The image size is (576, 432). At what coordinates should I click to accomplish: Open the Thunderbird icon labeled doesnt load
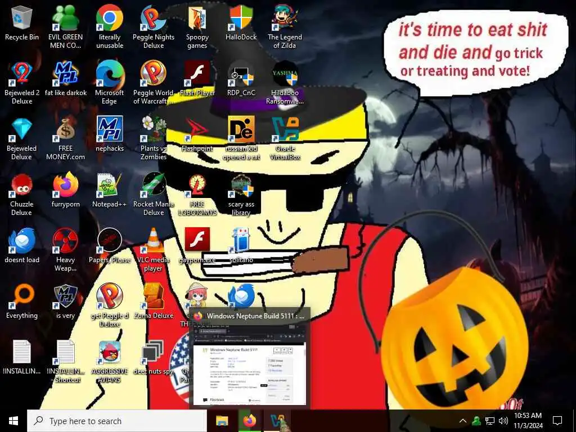point(22,241)
